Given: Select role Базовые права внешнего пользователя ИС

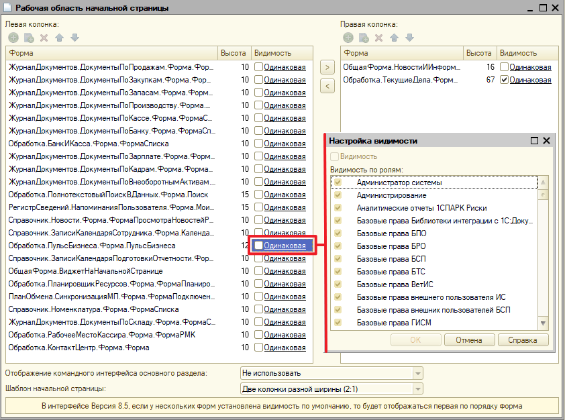Looking at the screenshot, I should coord(431,297).
